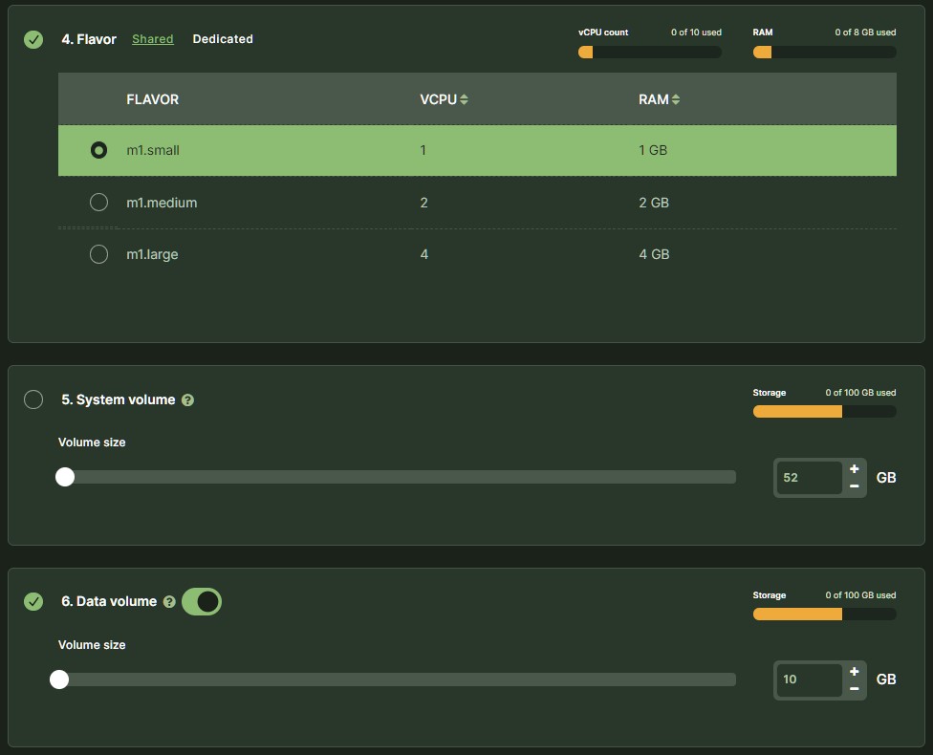Increase system volume size with plus button
Image resolution: width=933 pixels, height=755 pixels.
[854, 469]
